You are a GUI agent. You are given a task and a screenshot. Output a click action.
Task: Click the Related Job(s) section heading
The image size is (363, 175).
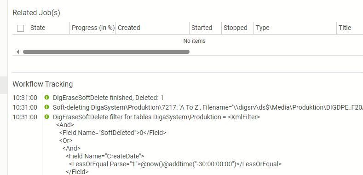(36, 13)
